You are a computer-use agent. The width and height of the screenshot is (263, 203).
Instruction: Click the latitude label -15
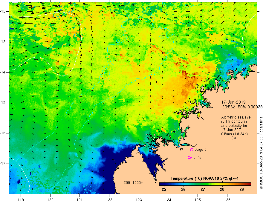(3, 103)
